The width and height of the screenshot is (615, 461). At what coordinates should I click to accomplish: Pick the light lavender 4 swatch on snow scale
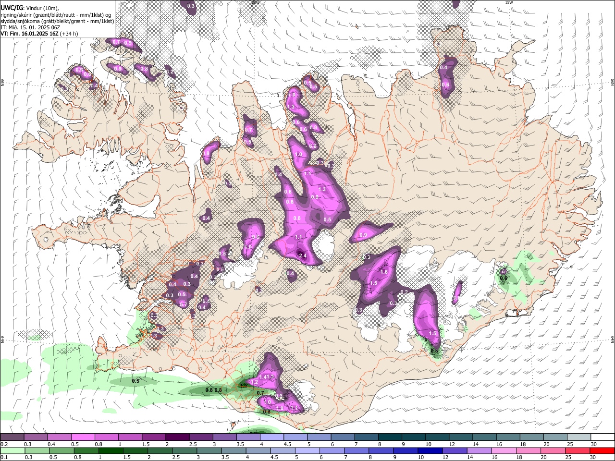(272, 437)
